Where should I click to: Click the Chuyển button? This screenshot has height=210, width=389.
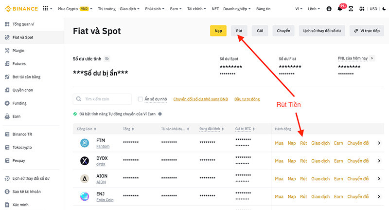click(x=283, y=31)
